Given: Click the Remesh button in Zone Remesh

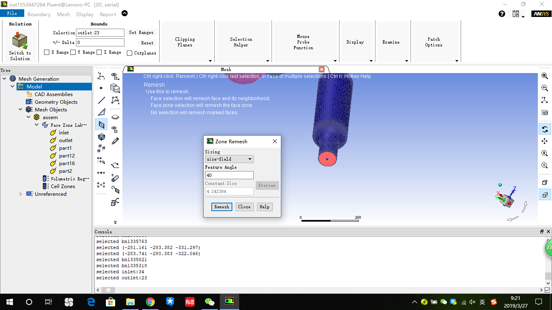Looking at the screenshot, I should (x=221, y=207).
